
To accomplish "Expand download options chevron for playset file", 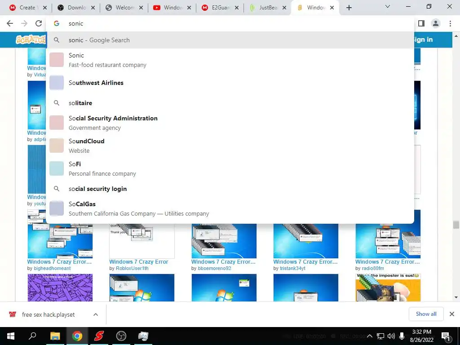I will click(96, 314).
